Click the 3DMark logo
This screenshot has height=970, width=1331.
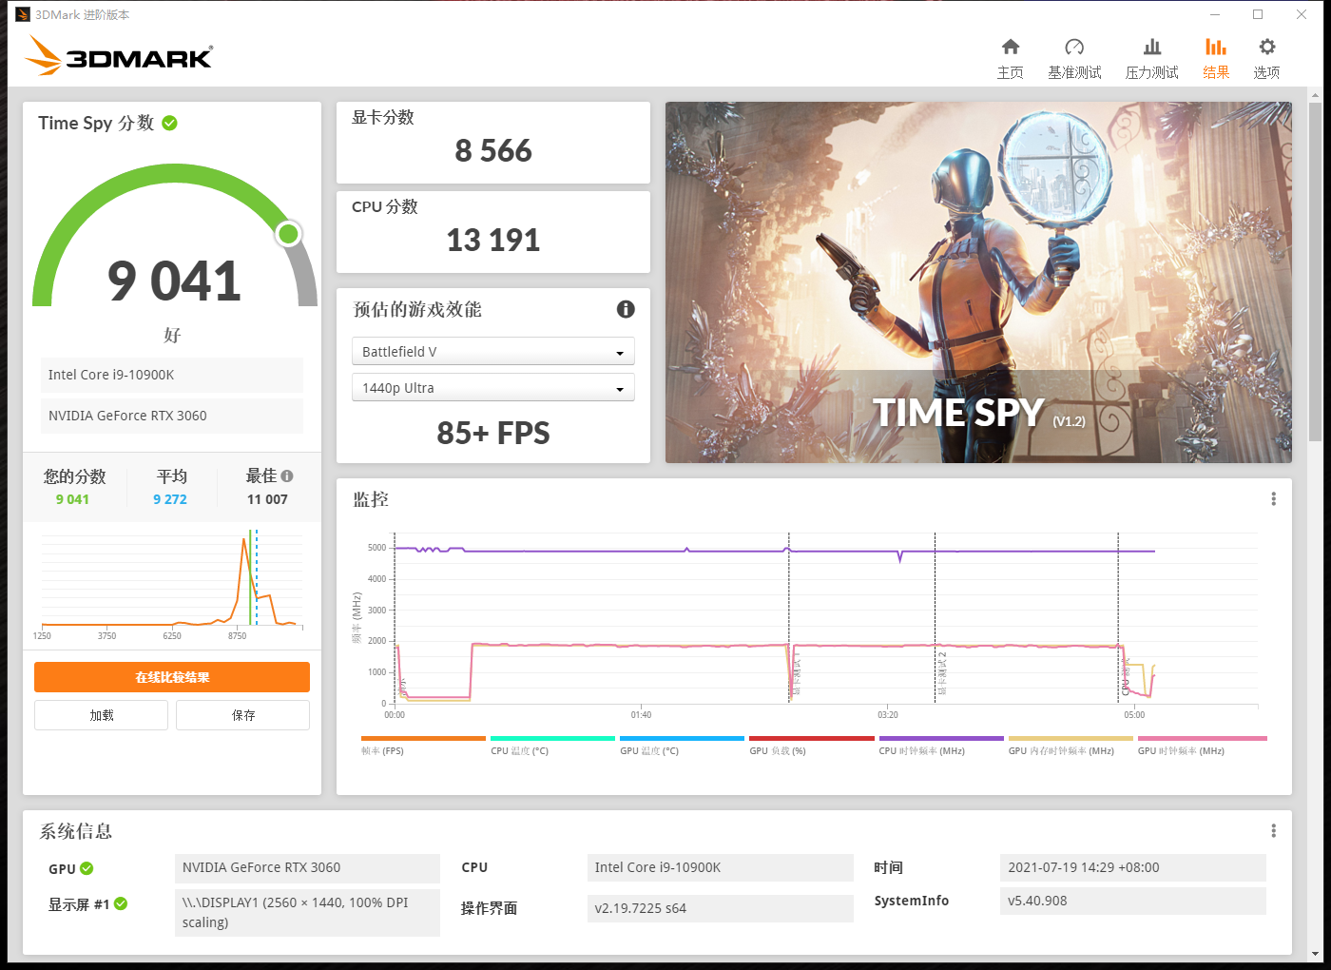coord(120,56)
